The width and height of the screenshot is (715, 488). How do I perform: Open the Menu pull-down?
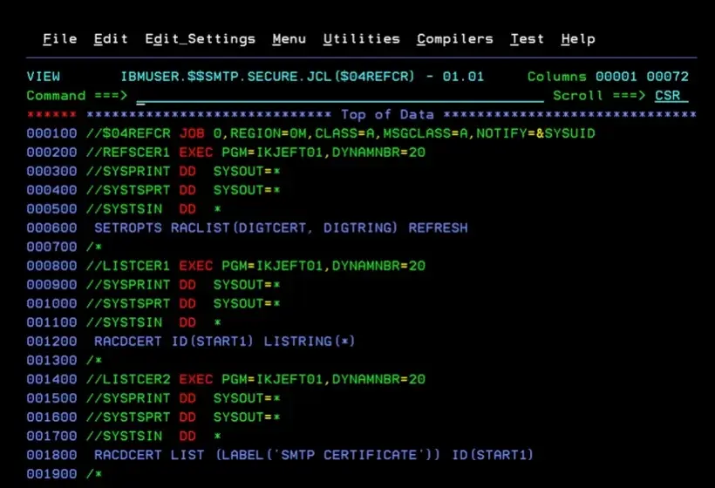click(289, 39)
